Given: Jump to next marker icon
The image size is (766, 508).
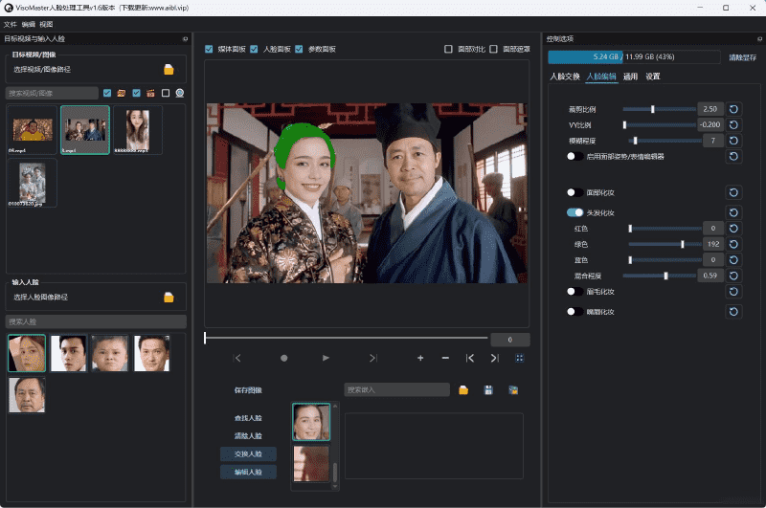Looking at the screenshot, I should (494, 358).
